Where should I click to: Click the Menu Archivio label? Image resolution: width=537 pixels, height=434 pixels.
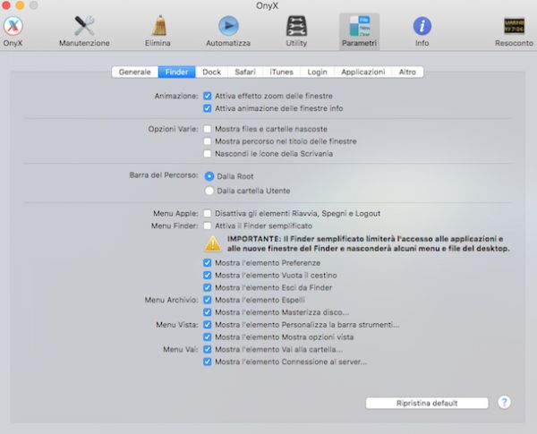[172, 300]
